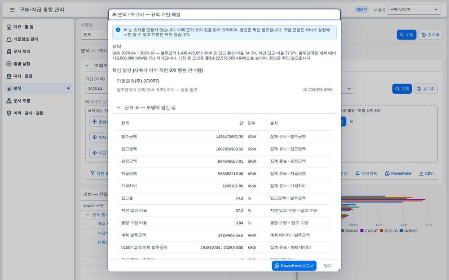This screenshot has width=449, height=280.
Task: Click the 지급금액 row value 586882716.08
Action: coord(230,174)
